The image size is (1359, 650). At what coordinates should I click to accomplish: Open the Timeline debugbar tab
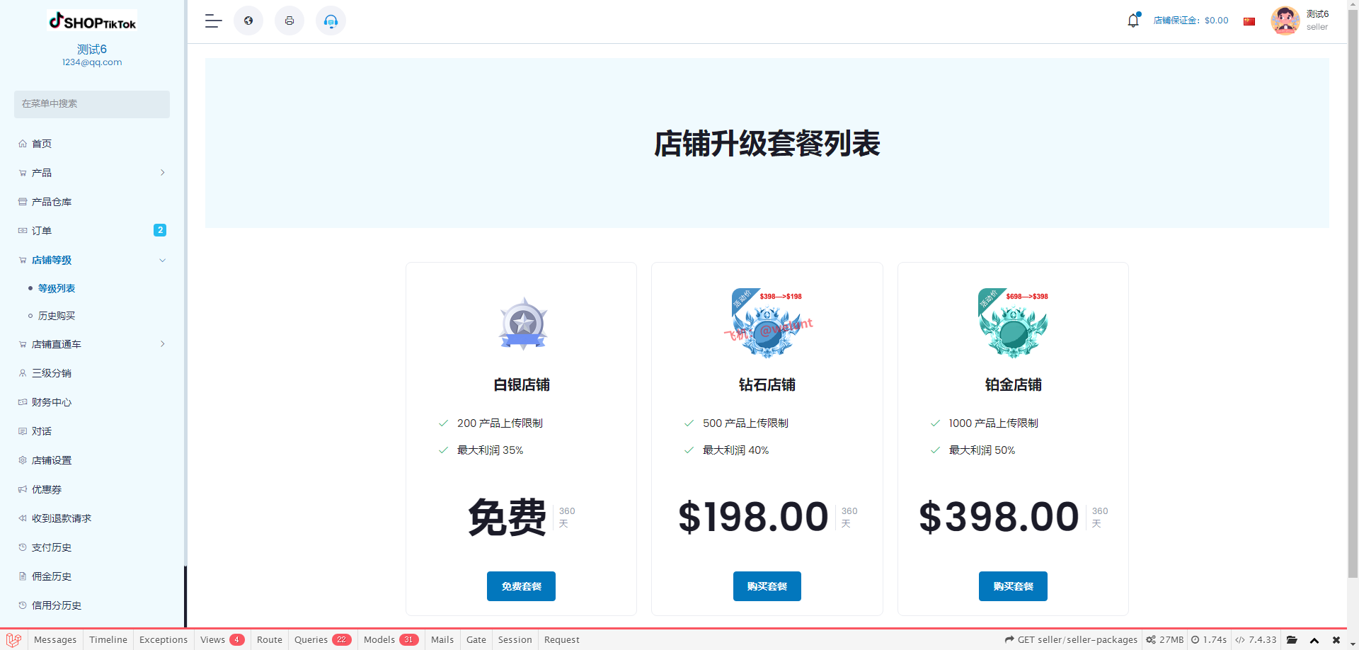pyautogui.click(x=108, y=639)
